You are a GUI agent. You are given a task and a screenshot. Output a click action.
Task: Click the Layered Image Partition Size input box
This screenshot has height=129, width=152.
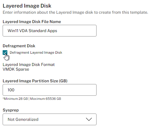(50, 90)
